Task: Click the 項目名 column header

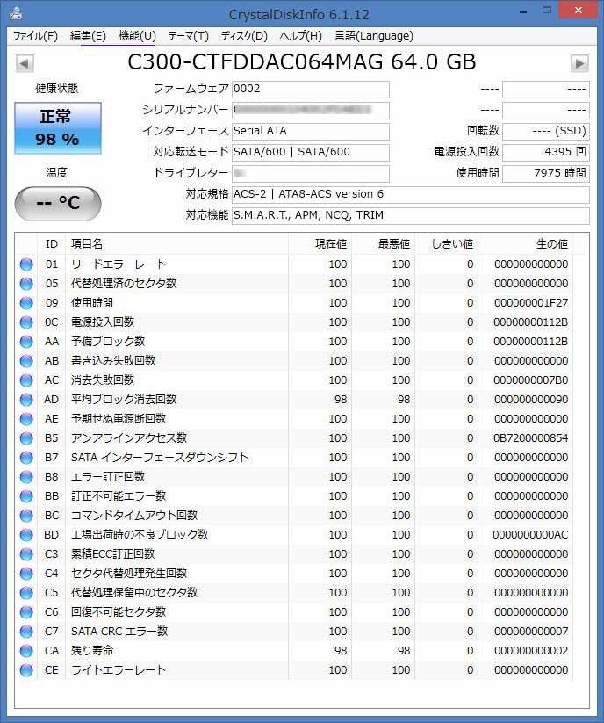Action: (x=177, y=244)
